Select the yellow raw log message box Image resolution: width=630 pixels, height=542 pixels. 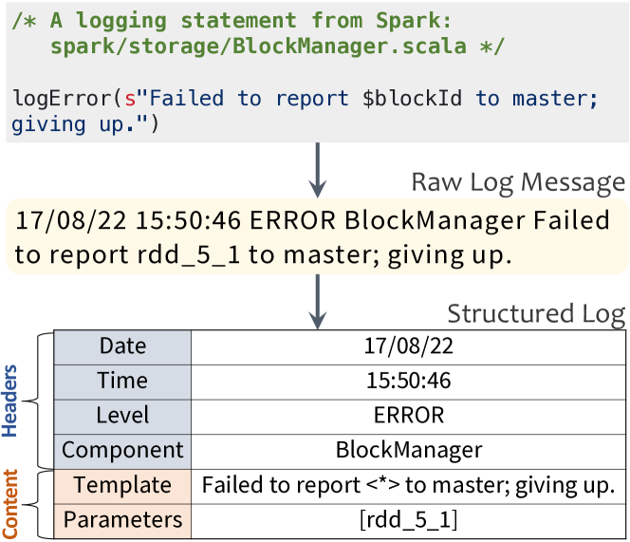tap(315, 237)
